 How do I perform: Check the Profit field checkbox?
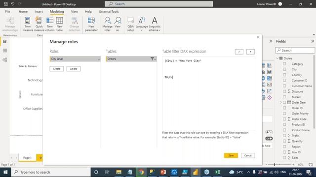point(284,136)
